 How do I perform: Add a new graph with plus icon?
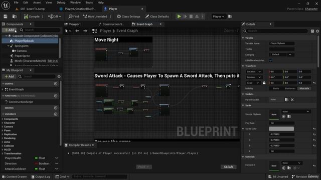pos(56,83)
